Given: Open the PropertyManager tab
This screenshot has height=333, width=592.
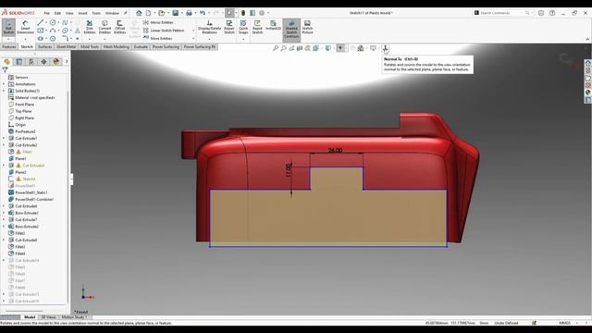Looking at the screenshot, I should click(x=19, y=62).
